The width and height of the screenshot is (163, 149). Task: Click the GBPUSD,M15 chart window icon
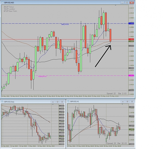pyautogui.click(x=2, y=3)
